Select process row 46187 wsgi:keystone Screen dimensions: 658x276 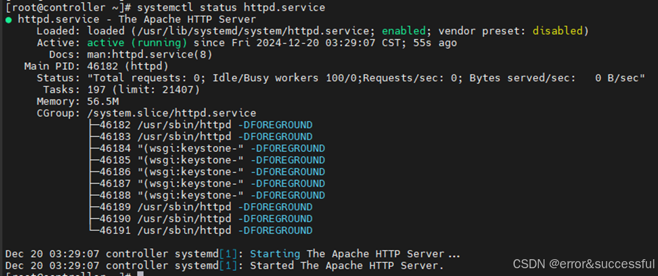tap(207, 184)
